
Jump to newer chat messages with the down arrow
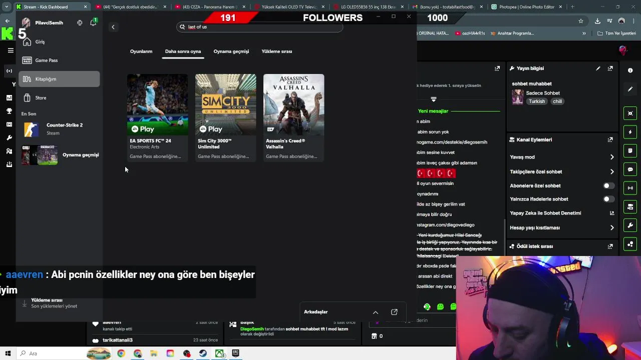click(x=434, y=99)
